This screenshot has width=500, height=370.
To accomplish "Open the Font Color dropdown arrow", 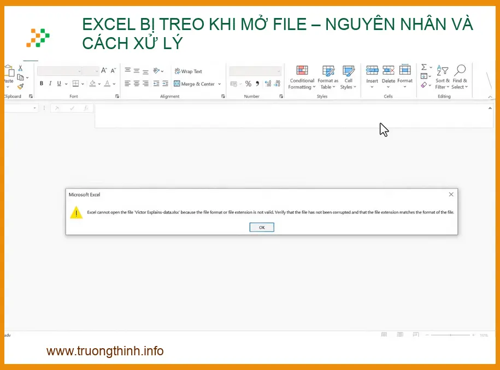I will [x=114, y=83].
